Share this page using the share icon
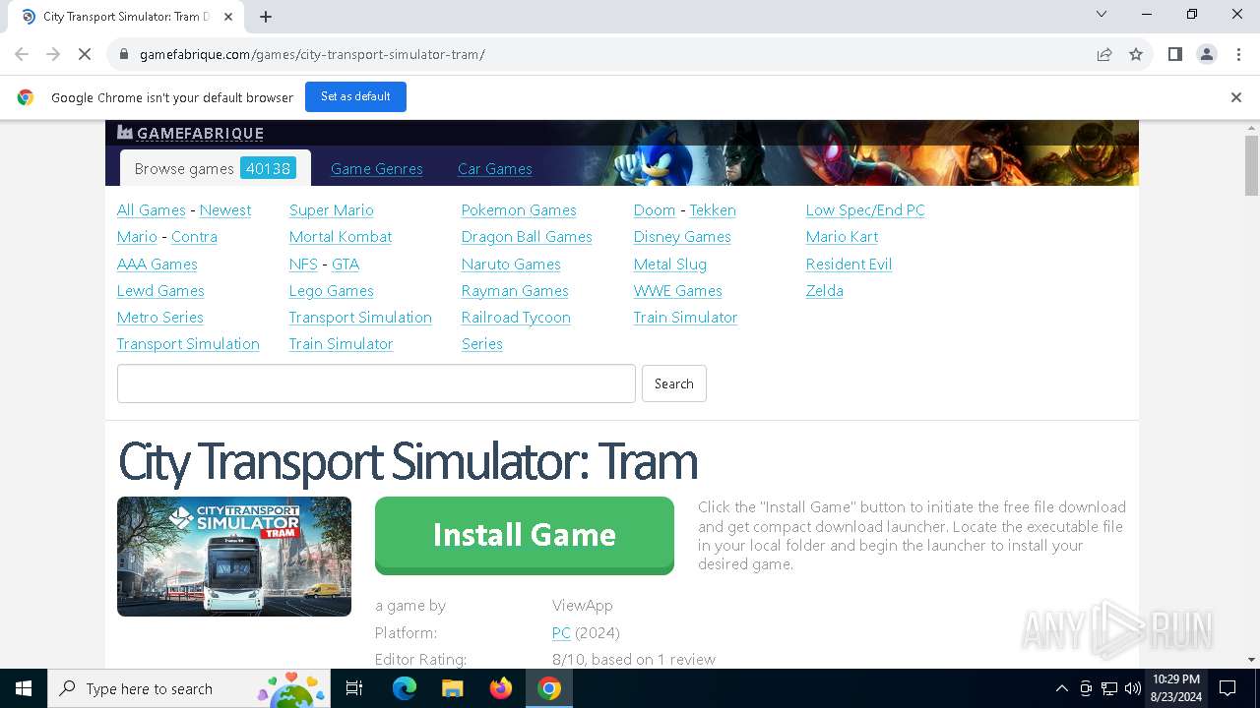1260x708 pixels. tap(1104, 54)
